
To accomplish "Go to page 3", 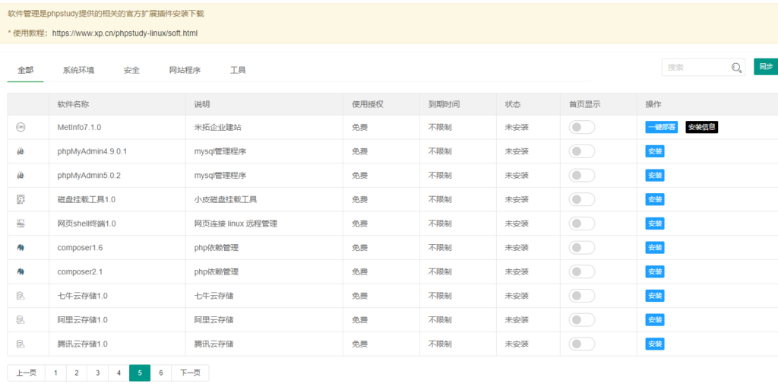I will coord(98,373).
